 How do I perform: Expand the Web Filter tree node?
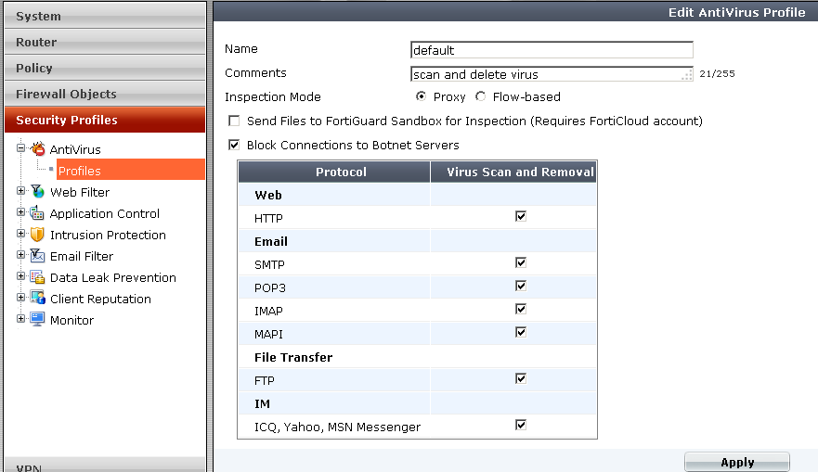20,191
